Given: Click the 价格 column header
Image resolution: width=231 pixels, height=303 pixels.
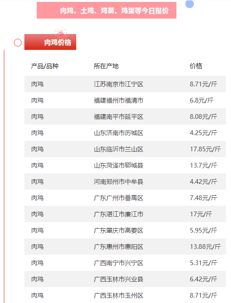Looking at the screenshot, I should (196, 66).
